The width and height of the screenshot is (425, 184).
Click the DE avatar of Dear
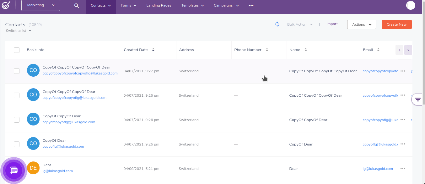[x=33, y=168]
